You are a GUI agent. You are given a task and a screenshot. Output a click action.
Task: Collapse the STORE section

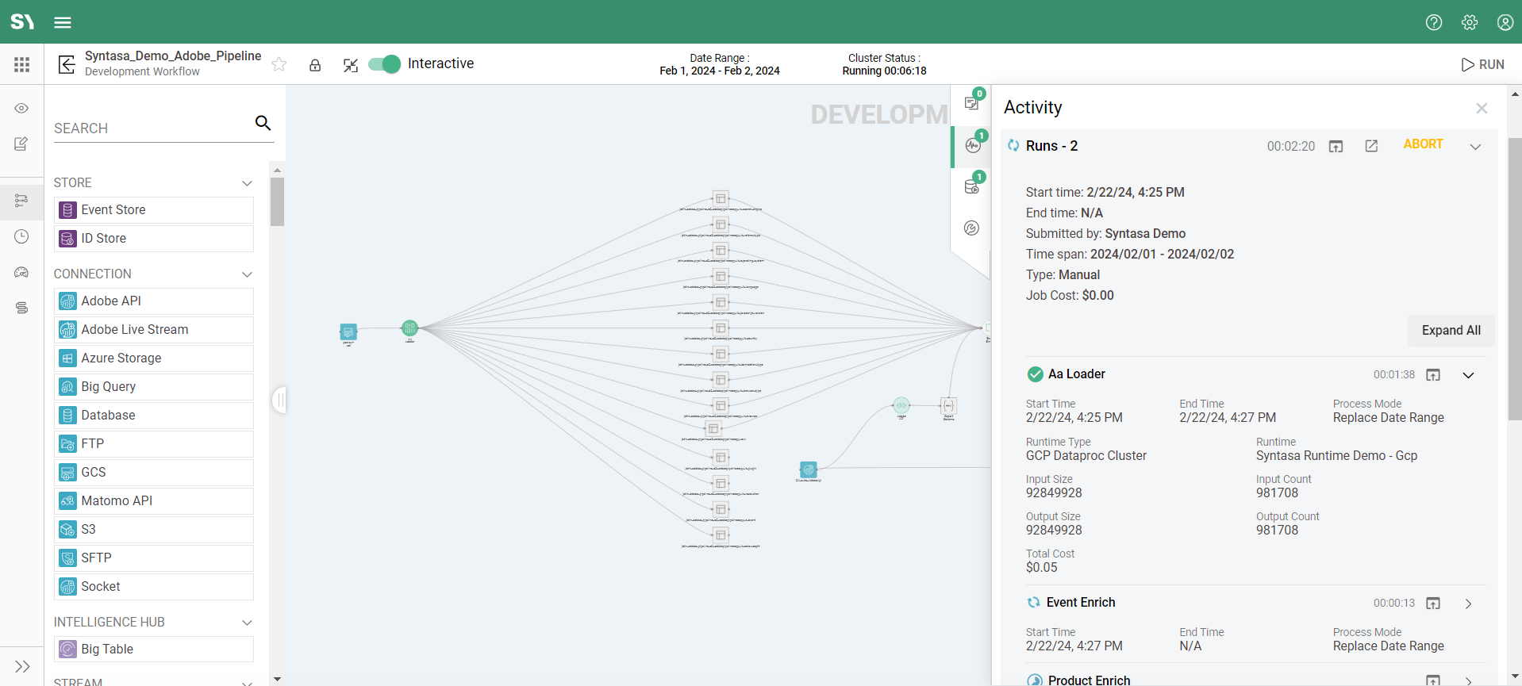247,183
